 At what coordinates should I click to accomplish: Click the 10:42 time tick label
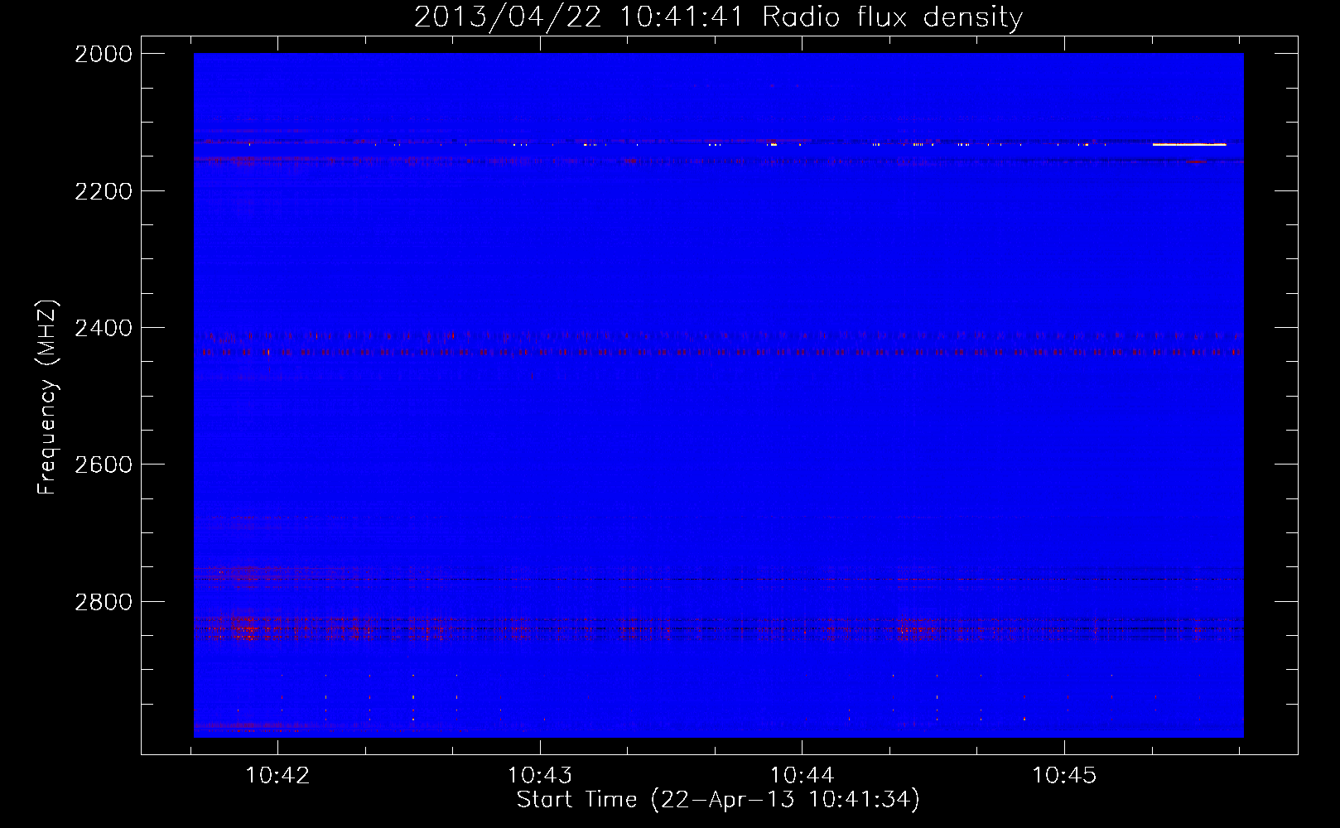pyautogui.click(x=277, y=775)
